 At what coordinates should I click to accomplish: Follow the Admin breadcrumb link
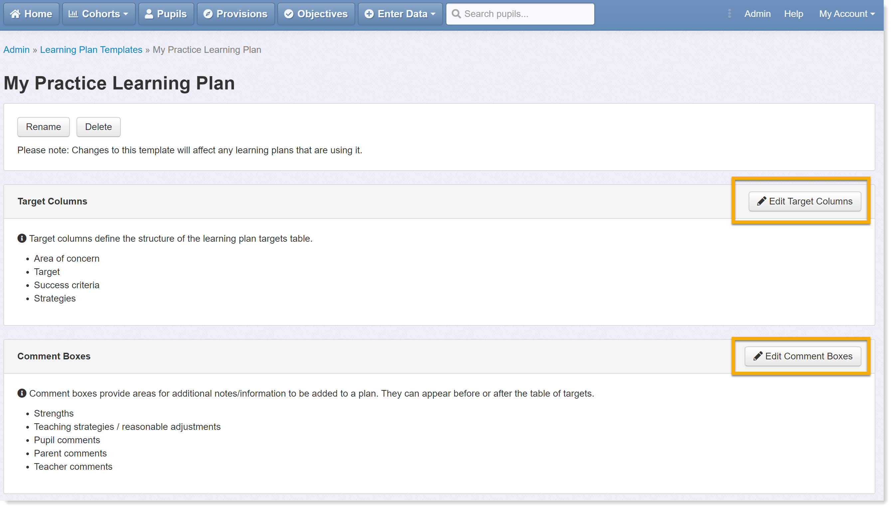click(16, 50)
